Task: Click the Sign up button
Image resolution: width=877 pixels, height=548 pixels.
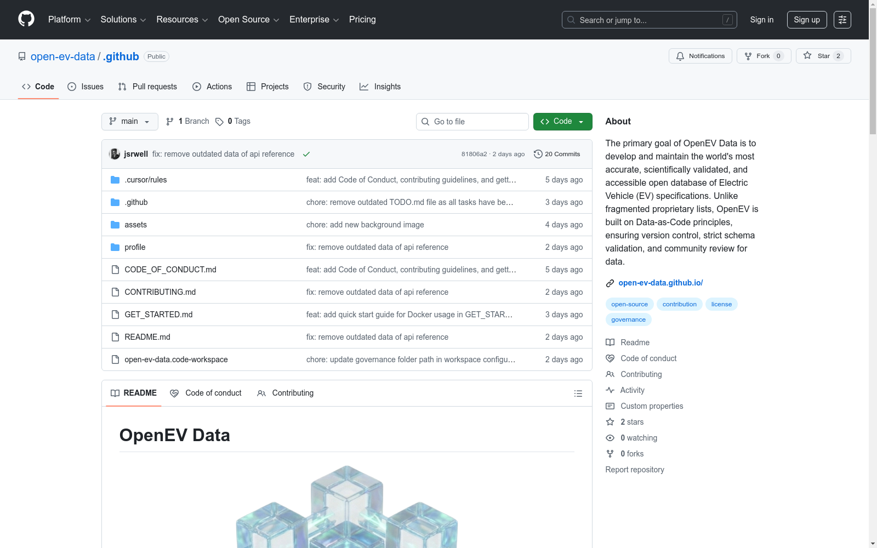Action: (x=807, y=20)
